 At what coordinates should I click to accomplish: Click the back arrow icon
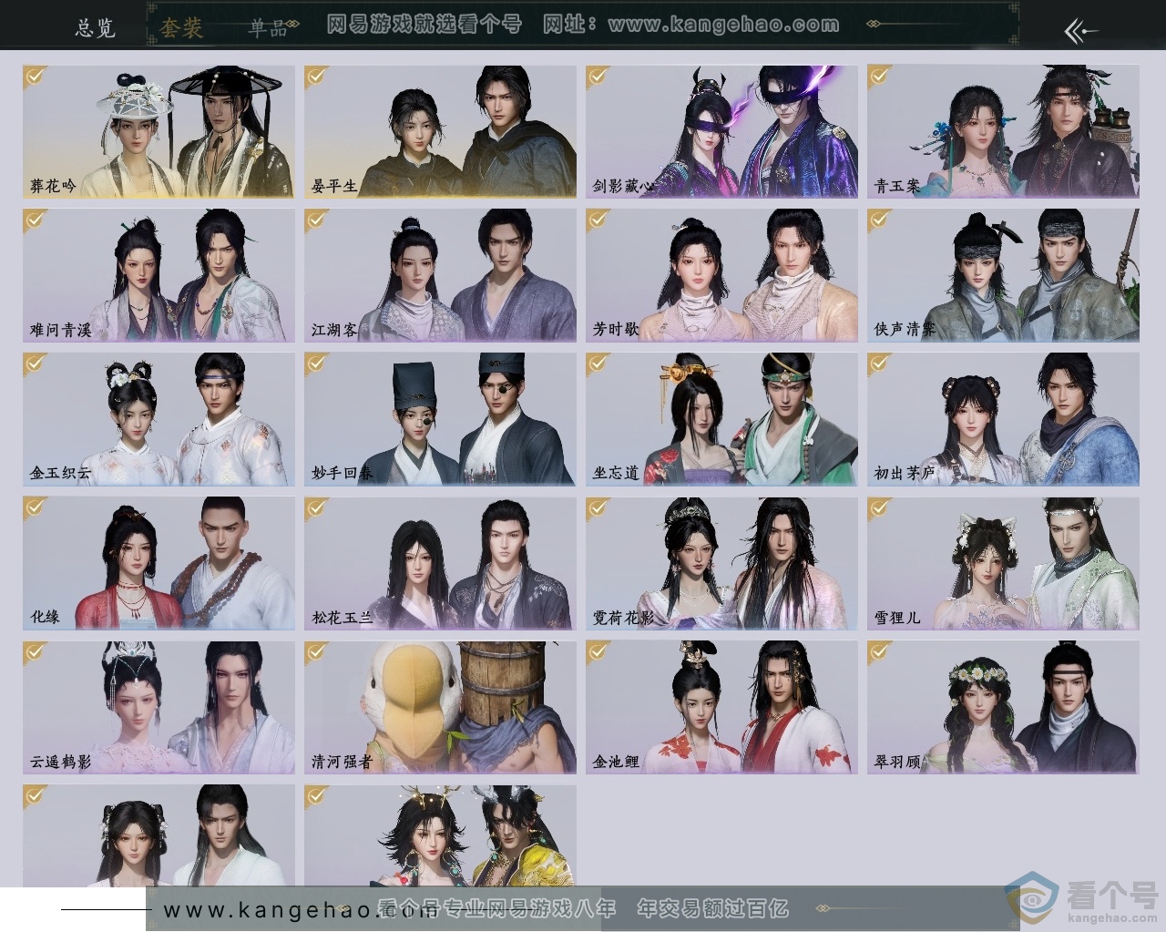click(1081, 31)
